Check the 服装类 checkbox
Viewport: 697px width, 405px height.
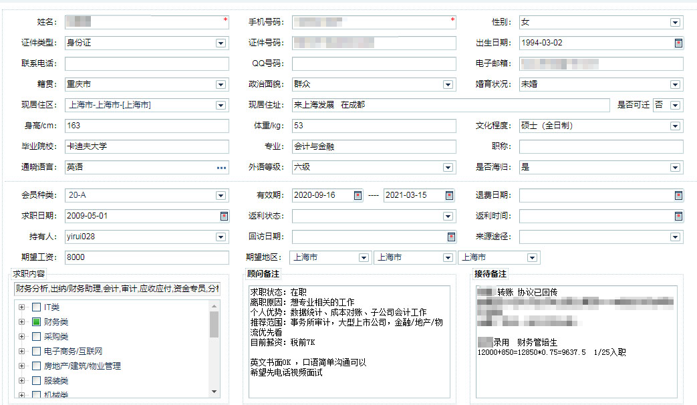[37, 380]
